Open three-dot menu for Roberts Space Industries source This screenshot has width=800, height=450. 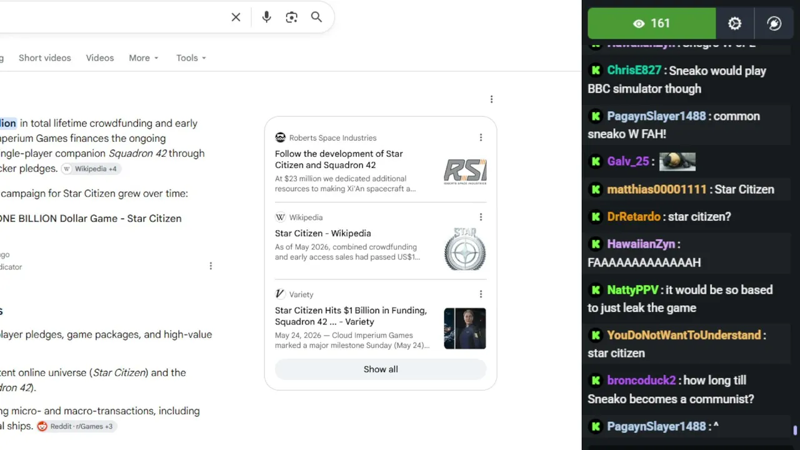(x=481, y=137)
